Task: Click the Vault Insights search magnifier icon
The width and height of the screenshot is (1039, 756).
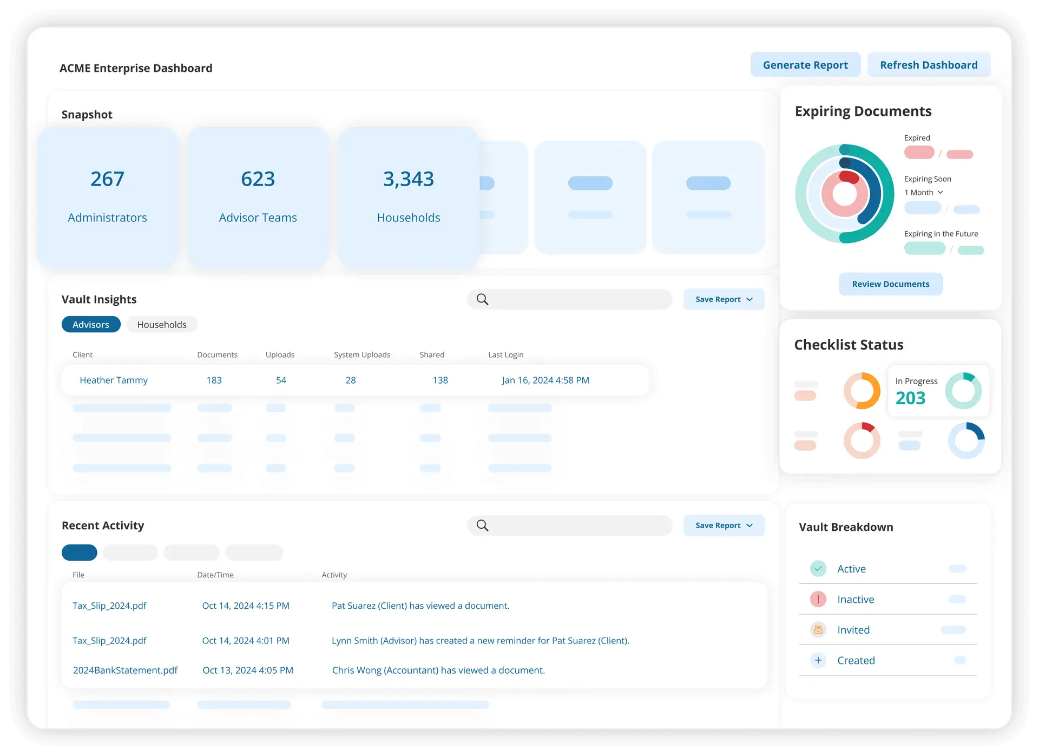Action: pyautogui.click(x=482, y=299)
